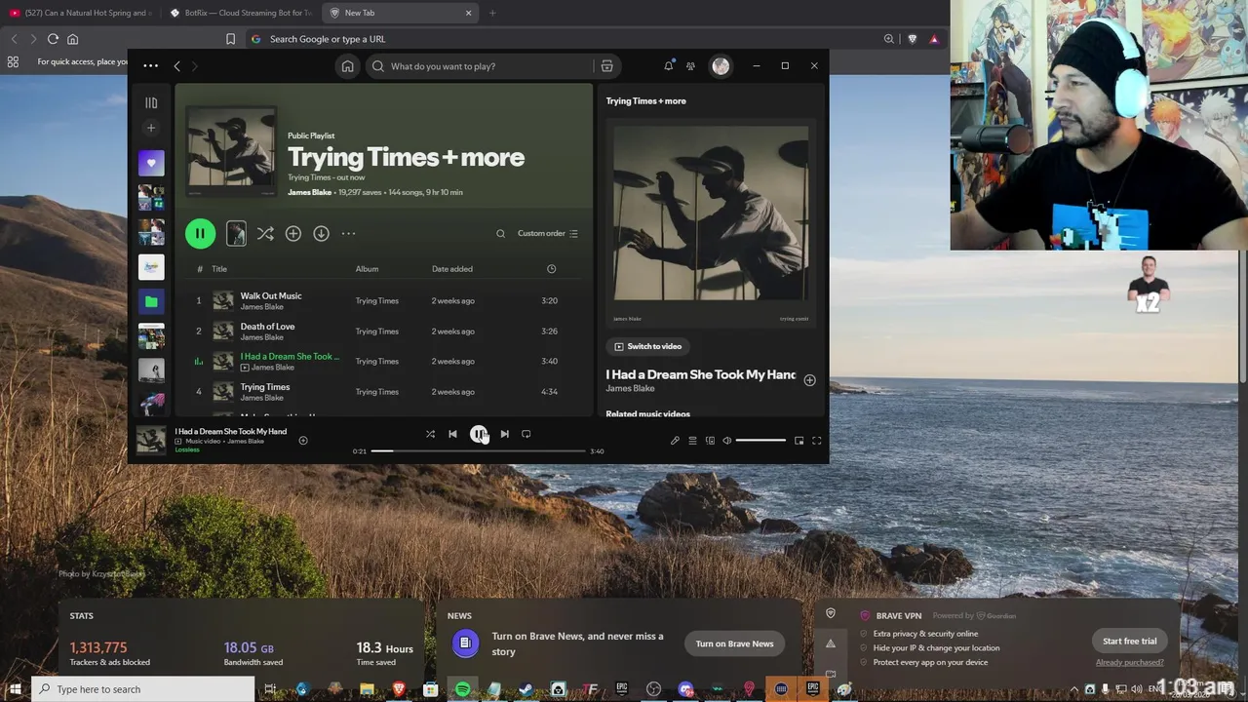Image resolution: width=1248 pixels, height=702 pixels.
Task: Add current song to Liked Songs in right panel
Action: point(809,380)
